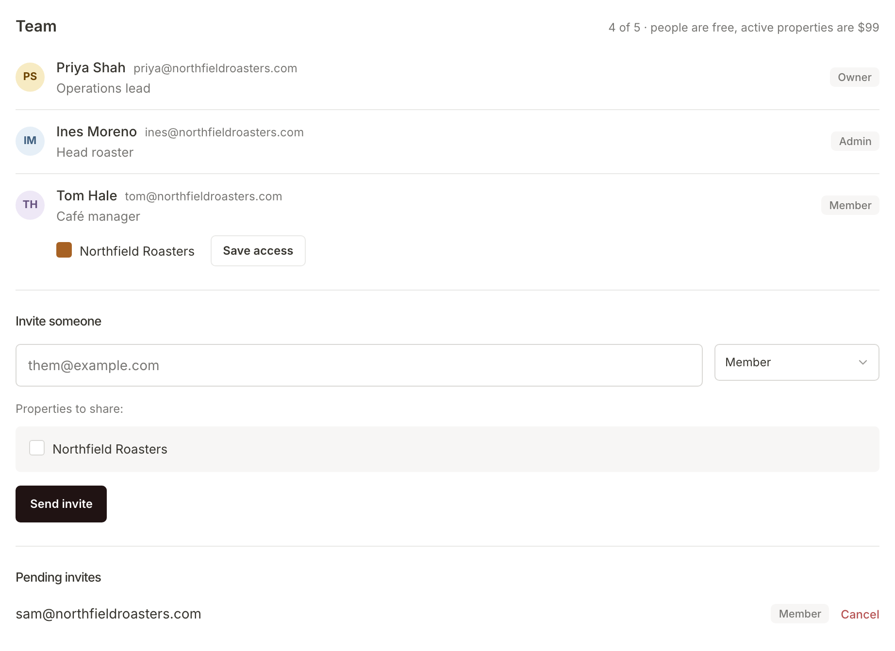Click the Invite someone heading
Viewport: 895px width, 651px height.
coord(58,321)
